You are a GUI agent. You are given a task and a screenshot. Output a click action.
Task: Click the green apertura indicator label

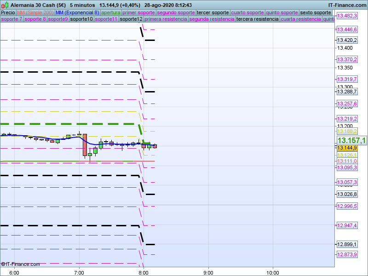point(111,12)
